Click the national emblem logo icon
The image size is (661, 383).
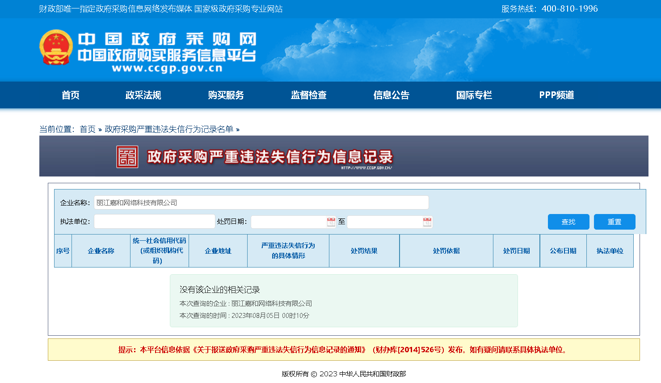pos(56,47)
